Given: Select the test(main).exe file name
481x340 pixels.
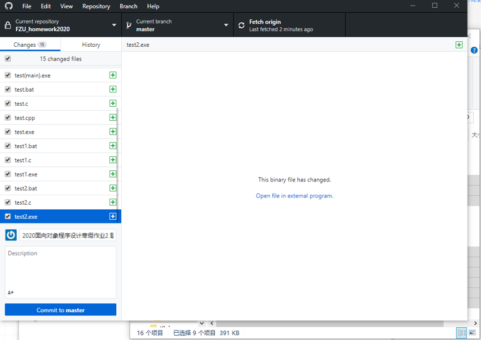Looking at the screenshot, I should (32, 76).
